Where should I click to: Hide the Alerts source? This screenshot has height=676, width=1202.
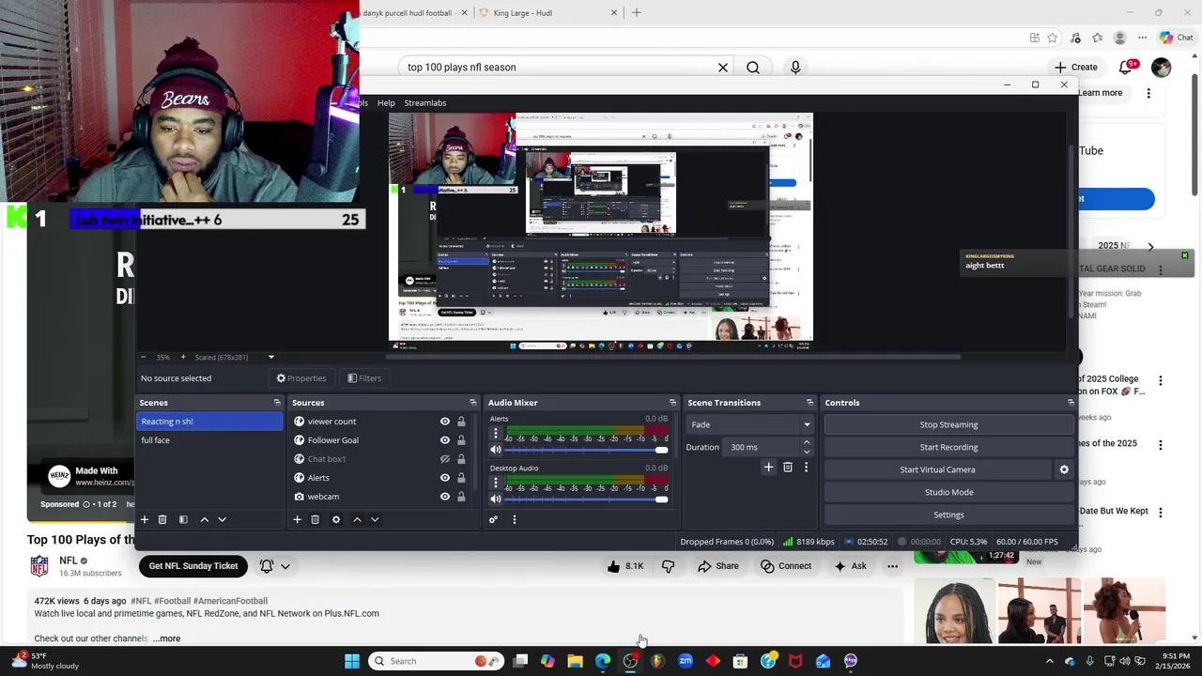[x=445, y=478]
